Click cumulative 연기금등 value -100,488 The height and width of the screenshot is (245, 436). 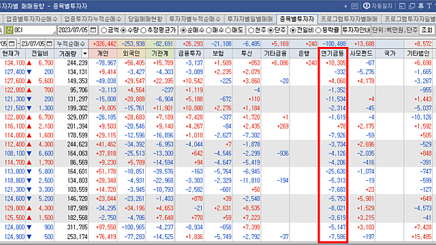[x=332, y=44]
